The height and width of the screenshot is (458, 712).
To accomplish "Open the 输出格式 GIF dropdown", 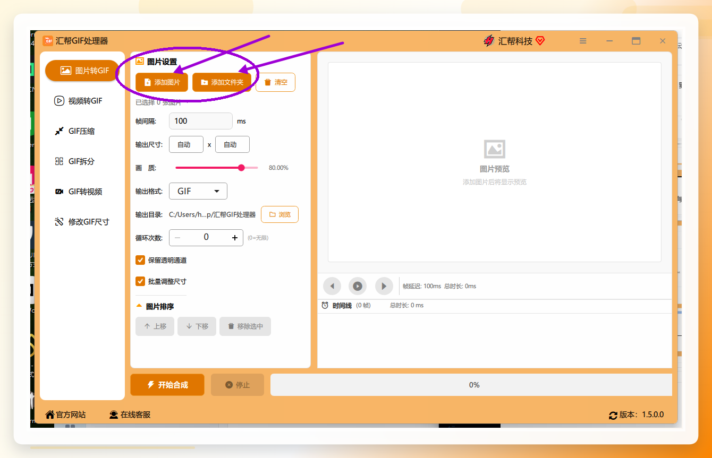I will (198, 191).
